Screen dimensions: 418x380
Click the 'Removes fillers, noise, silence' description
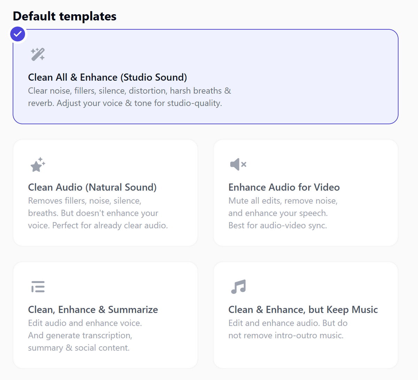tap(85, 201)
